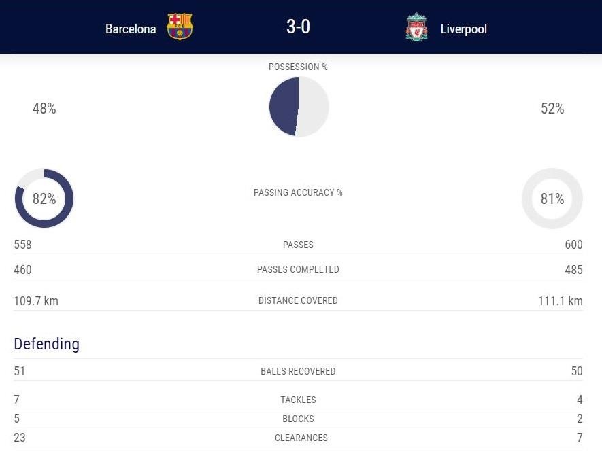Click the DISTANCE COVERED stat row

pyautogui.click(x=298, y=300)
